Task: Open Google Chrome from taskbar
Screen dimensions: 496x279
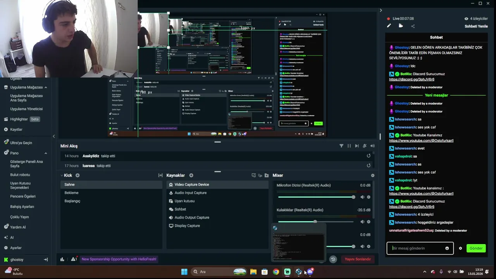Action: click(x=276, y=272)
